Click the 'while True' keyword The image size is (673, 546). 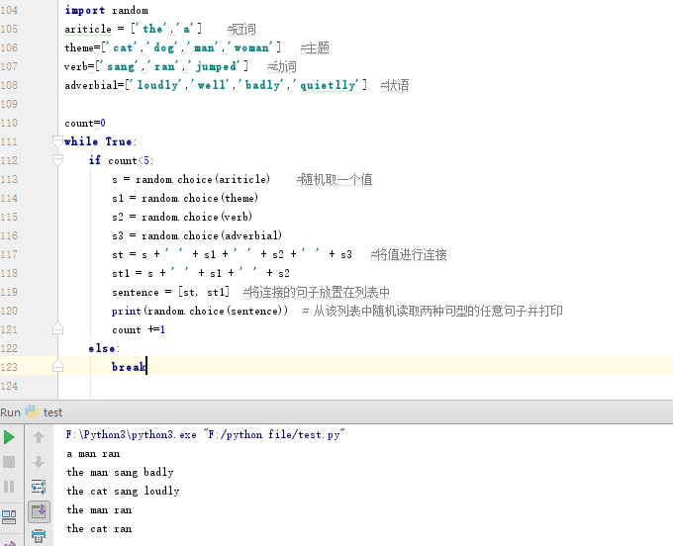[x=98, y=141]
